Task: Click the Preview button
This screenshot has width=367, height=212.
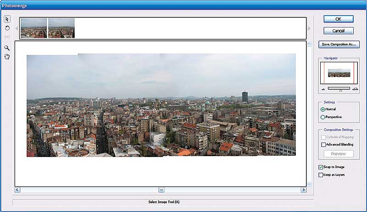Action: coord(339,154)
